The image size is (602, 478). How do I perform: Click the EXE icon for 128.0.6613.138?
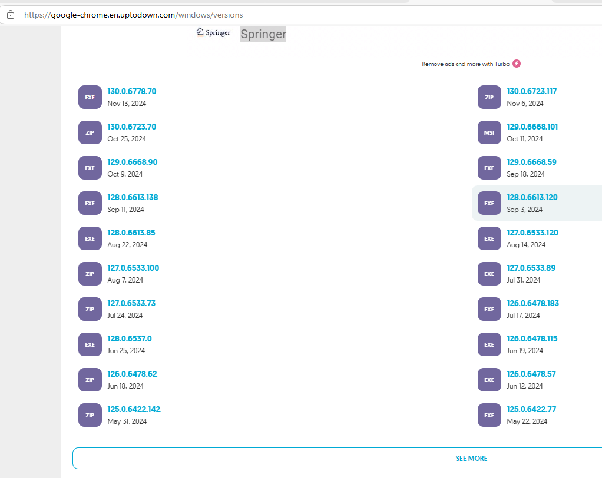(90, 203)
